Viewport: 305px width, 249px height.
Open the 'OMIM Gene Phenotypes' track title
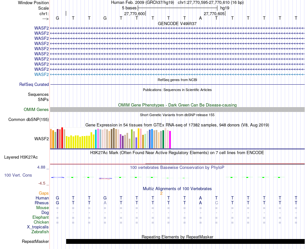coord(177,105)
